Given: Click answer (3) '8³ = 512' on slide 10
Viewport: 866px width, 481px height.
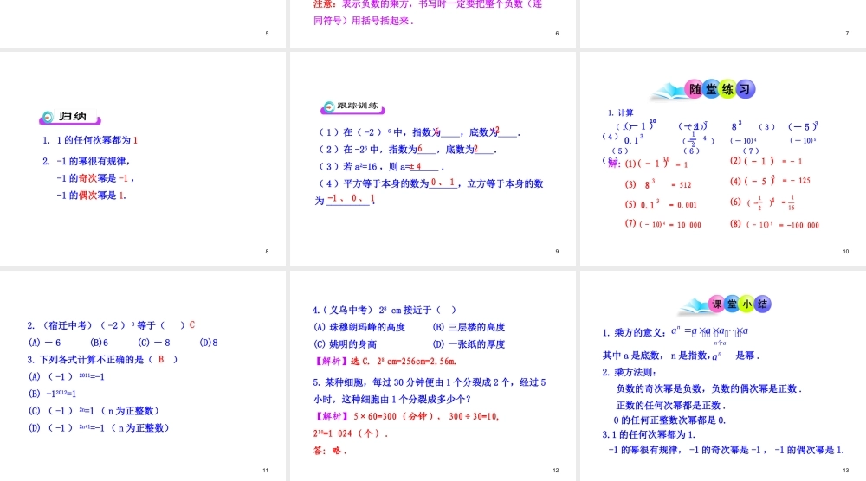Looking at the screenshot, I should (658, 185).
